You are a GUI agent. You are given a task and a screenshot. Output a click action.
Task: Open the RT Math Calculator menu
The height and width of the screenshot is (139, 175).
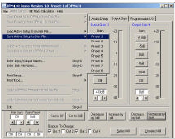click(x=42, y=11)
